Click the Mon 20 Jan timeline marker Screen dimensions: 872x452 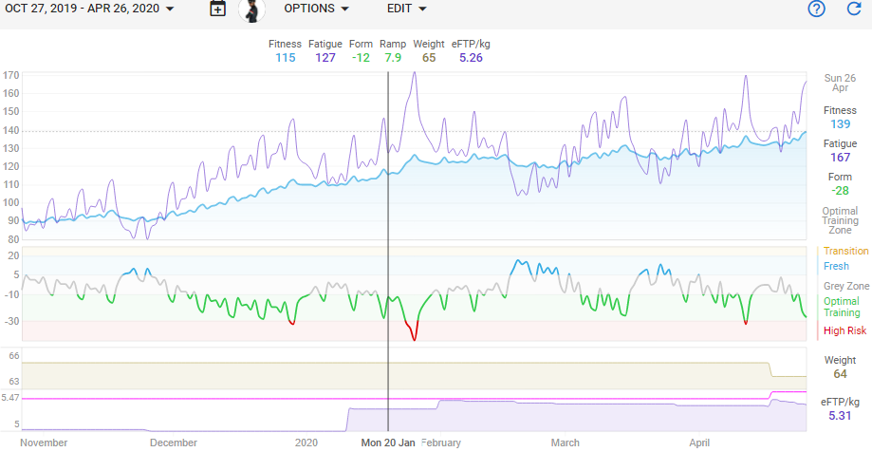tap(387, 443)
